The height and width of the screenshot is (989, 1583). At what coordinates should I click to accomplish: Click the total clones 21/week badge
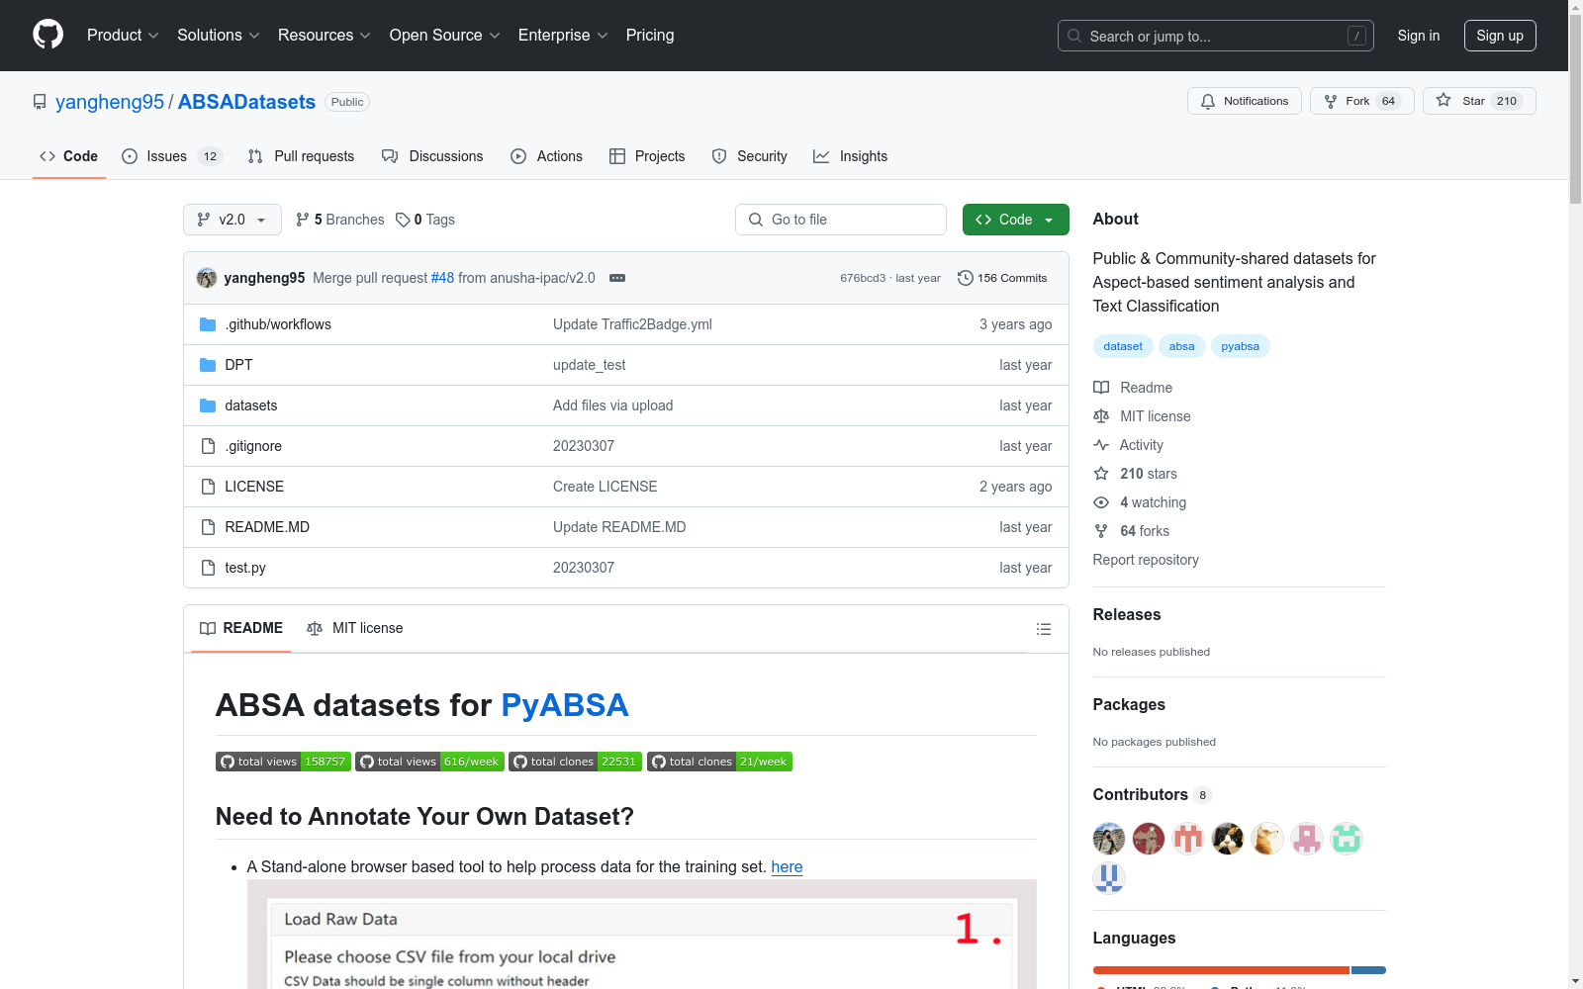point(719,762)
